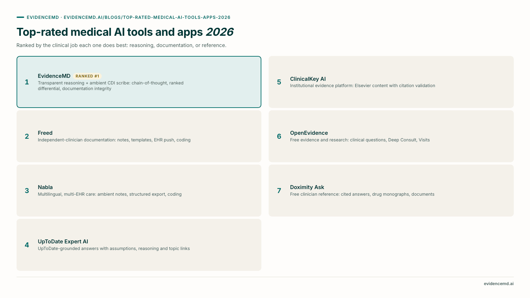Click the rank number 6
Screen dimensions: 530x298
coord(279,136)
